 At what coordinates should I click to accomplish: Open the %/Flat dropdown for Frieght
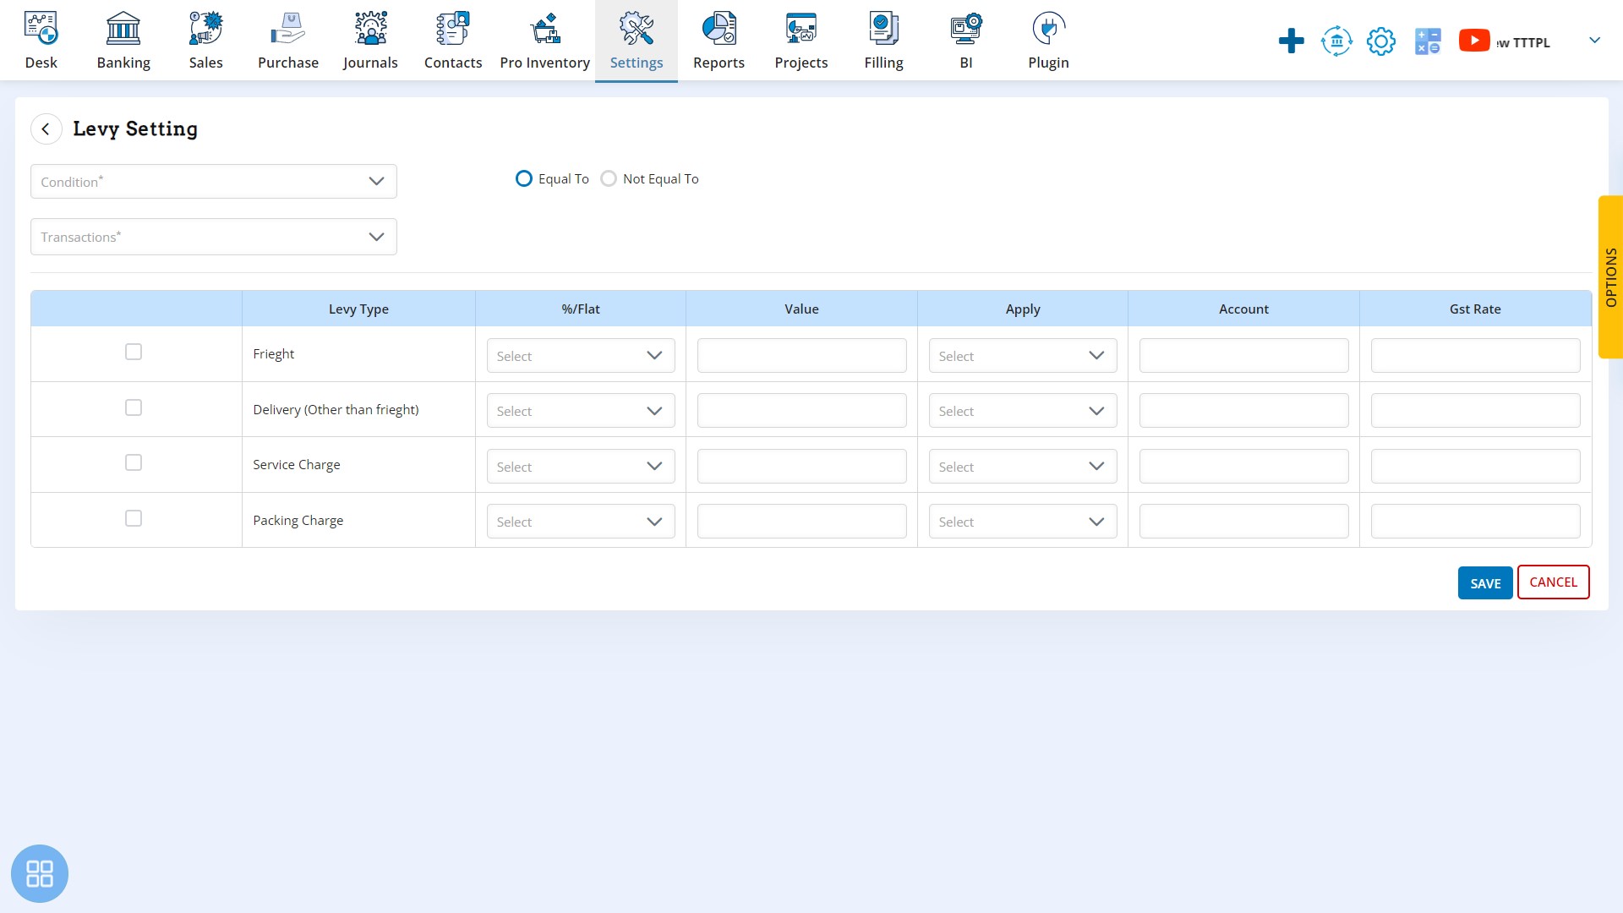(581, 355)
